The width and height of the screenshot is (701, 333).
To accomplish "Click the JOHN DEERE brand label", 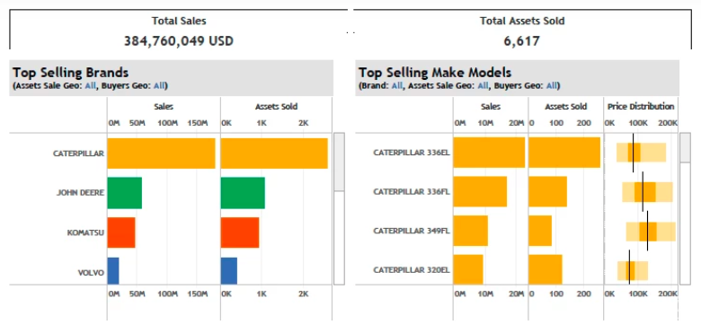I will 81,193.
